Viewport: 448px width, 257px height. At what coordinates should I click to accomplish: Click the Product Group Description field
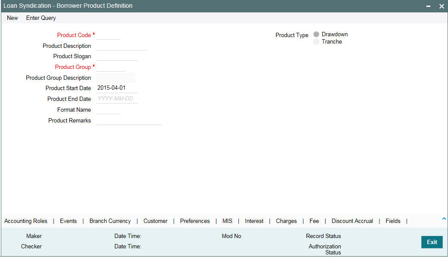tap(116, 78)
